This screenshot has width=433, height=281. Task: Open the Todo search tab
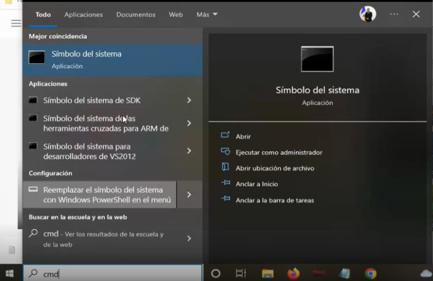coord(43,15)
